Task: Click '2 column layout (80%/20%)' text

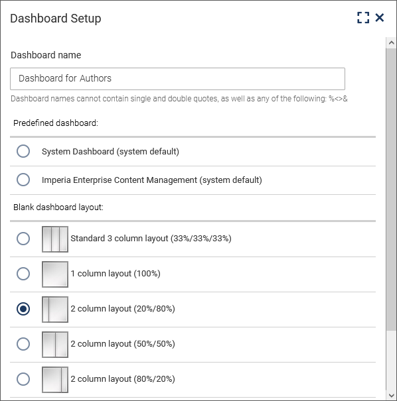Action: 123,378
